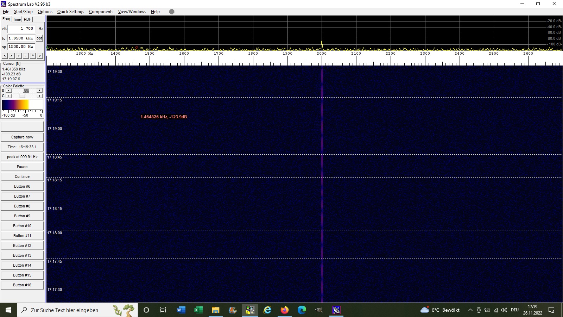Image resolution: width=563 pixels, height=317 pixels.
Task: Click the vfo frequency input field
Action: click(x=21, y=29)
